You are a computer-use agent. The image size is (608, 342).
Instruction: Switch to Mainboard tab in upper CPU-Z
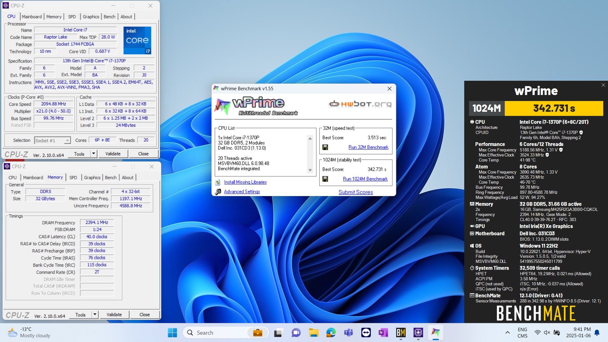coord(32,17)
